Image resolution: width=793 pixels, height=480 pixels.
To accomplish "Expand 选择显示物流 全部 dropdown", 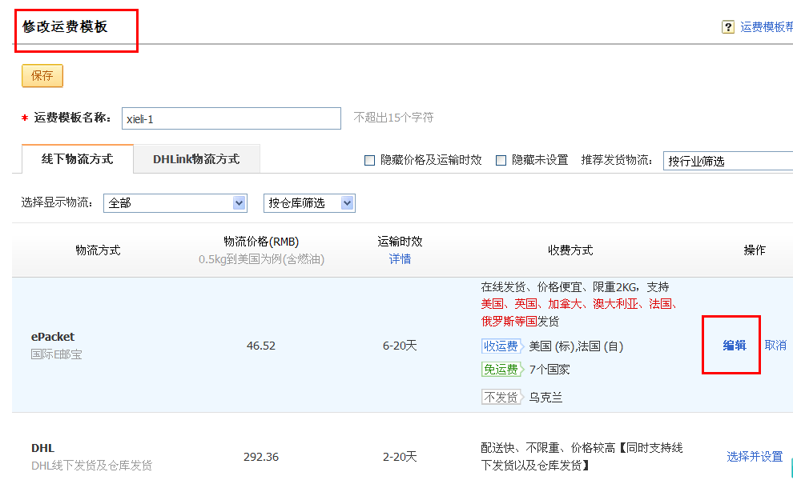I will pos(175,203).
